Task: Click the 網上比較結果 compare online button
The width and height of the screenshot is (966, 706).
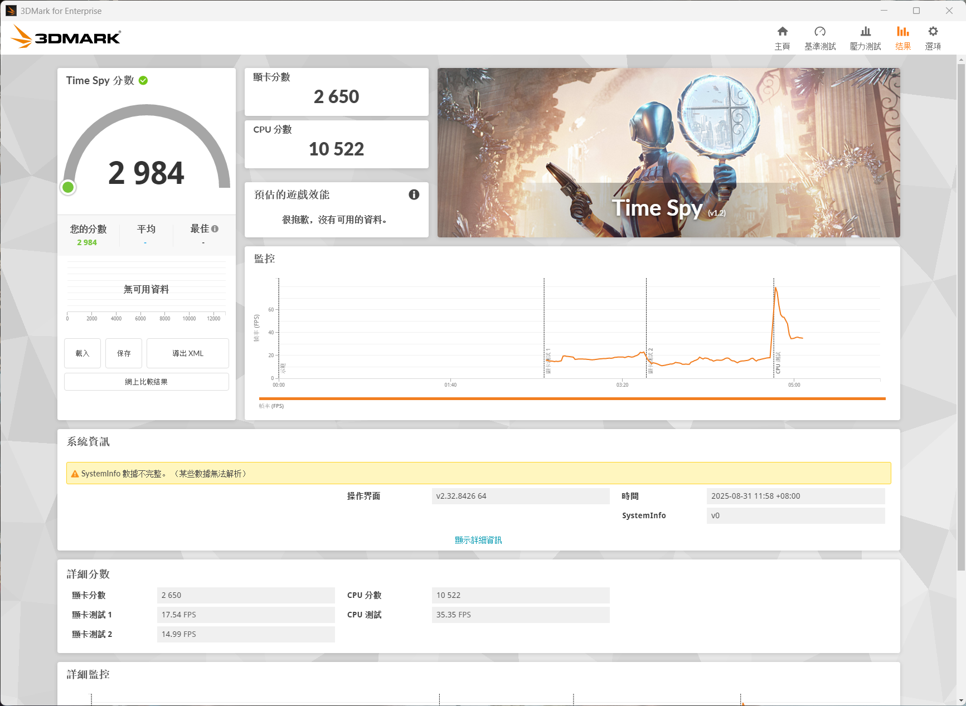Action: (147, 382)
